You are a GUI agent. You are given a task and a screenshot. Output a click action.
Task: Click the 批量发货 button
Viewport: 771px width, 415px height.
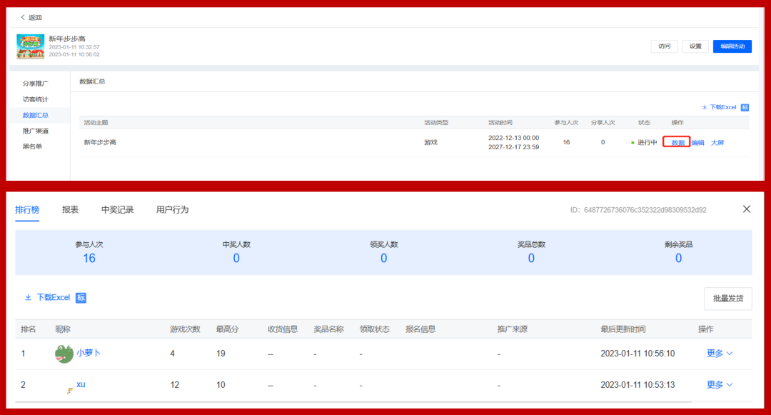click(728, 299)
